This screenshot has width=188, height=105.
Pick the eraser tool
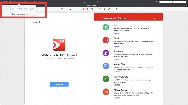pos(83,9)
